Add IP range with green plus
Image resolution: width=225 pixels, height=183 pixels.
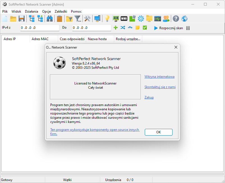pyautogui.click(x=116, y=28)
